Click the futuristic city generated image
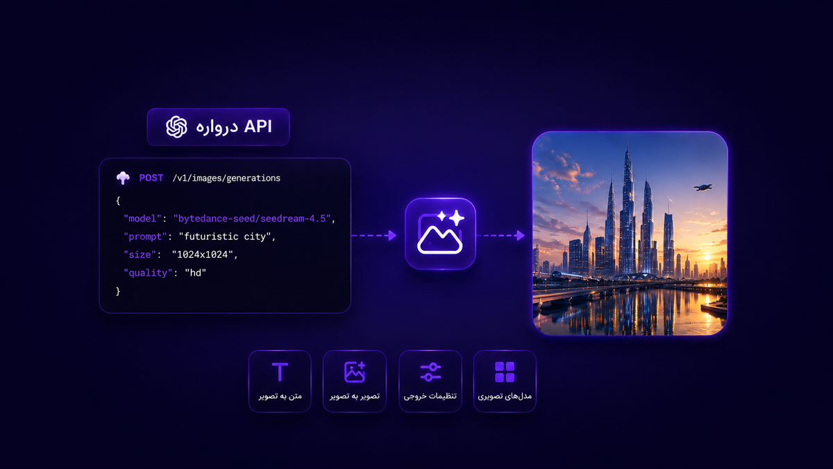833x469 pixels. (630, 234)
